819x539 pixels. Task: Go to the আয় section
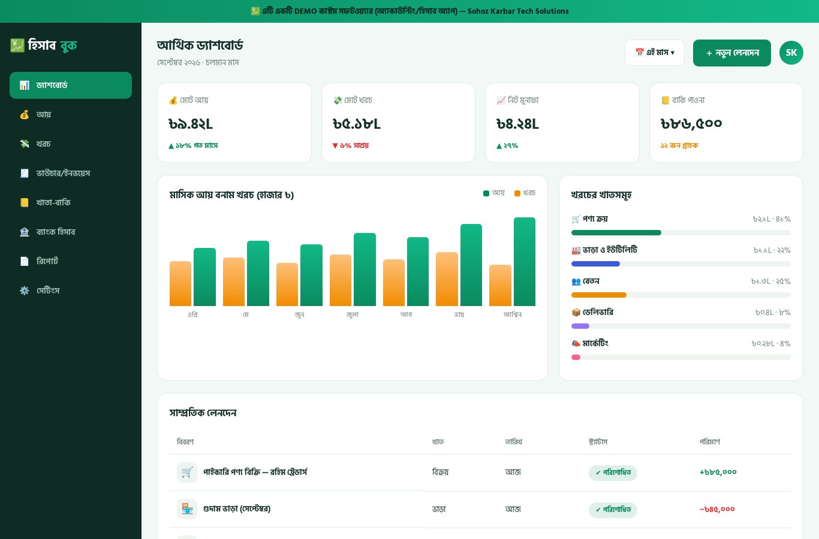[71, 114]
